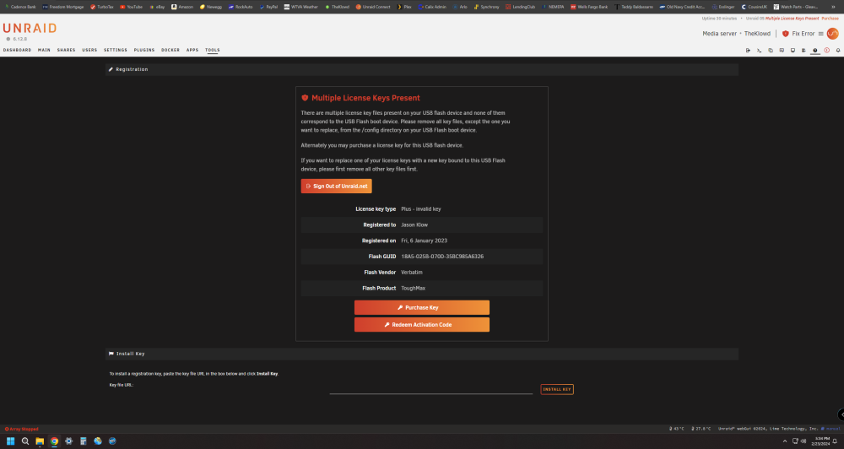The image size is (844, 449).
Task: Open the Settings gear icon in taskbar
Action: coord(69,441)
